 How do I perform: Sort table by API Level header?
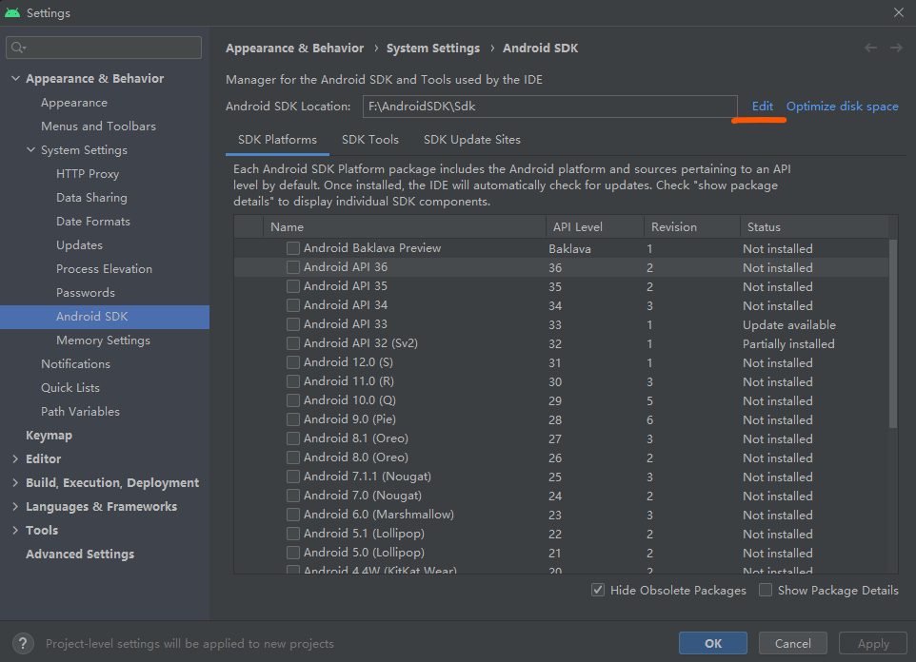[x=595, y=227]
